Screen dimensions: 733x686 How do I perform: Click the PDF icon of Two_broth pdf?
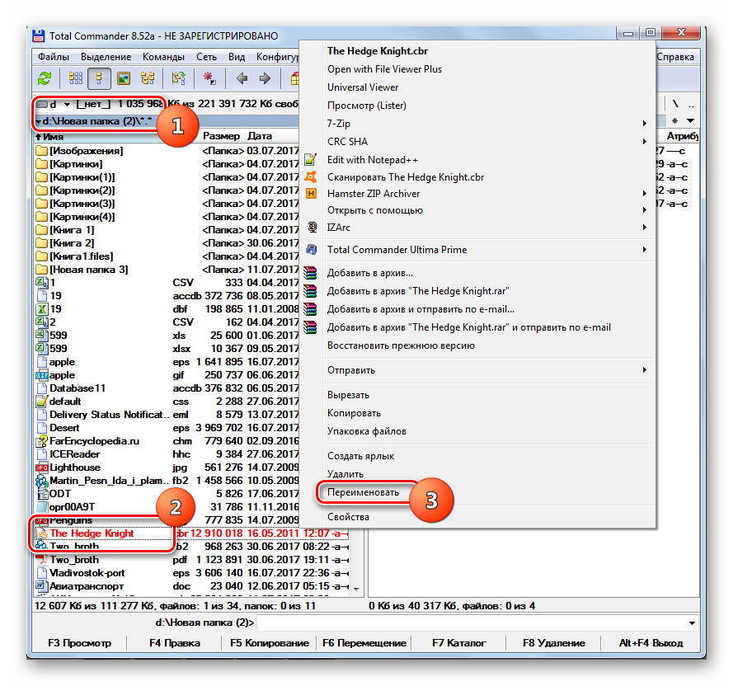(x=42, y=560)
